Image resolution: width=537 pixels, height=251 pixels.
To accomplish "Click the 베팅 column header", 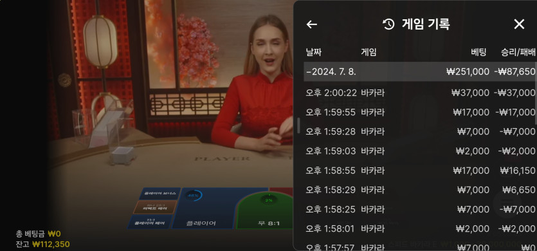I will coord(478,53).
